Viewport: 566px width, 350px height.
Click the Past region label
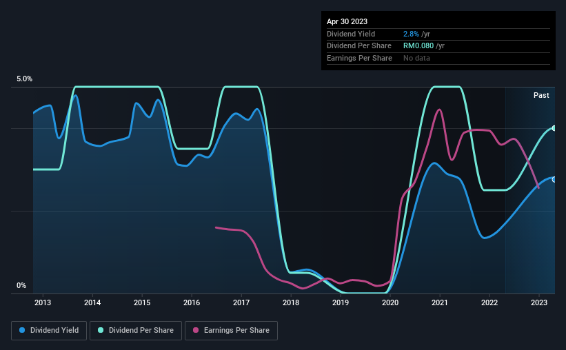pos(541,95)
